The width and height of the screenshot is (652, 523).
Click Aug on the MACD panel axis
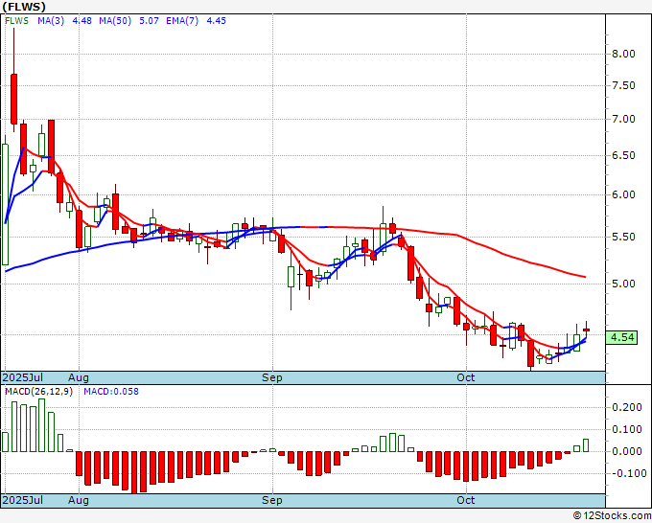tap(79, 500)
